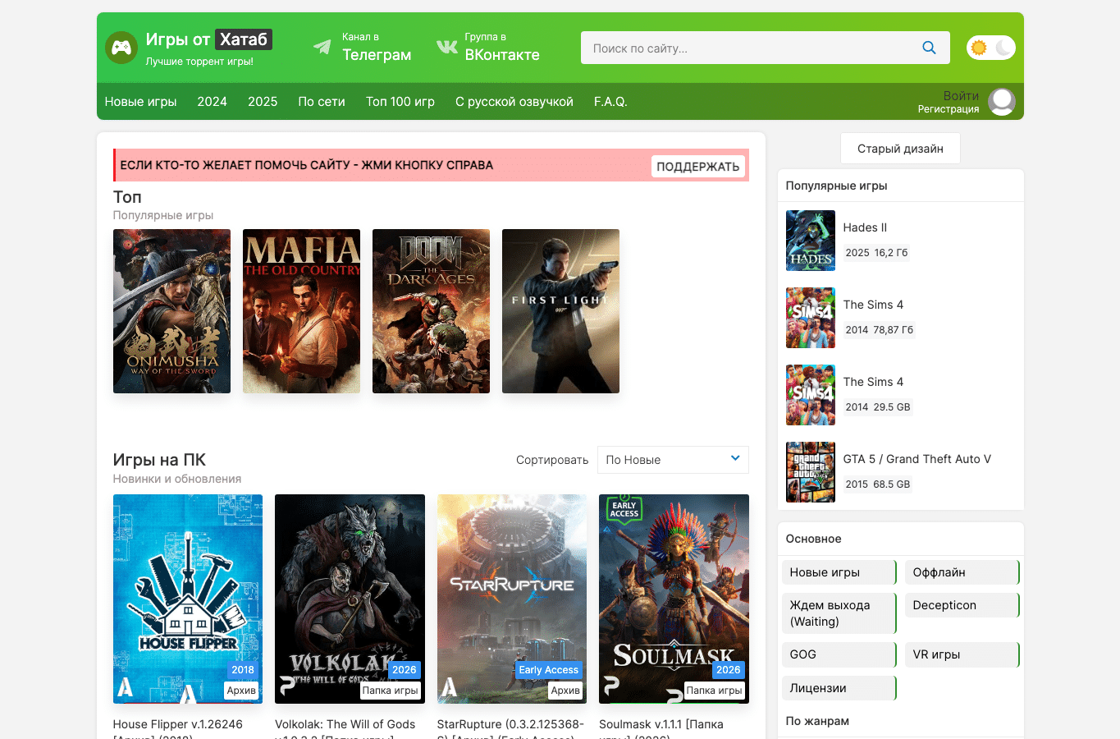This screenshot has width=1120, height=739.
Task: Open the Onimusha Way of the Sword cover
Action: (171, 311)
